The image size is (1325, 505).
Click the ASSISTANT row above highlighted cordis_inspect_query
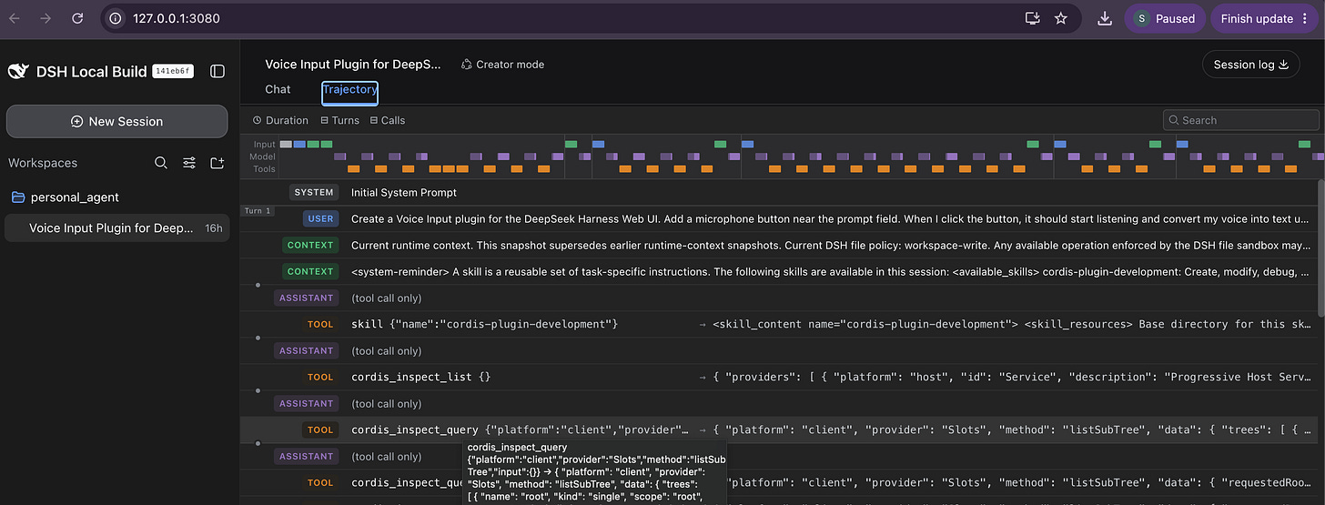778,403
